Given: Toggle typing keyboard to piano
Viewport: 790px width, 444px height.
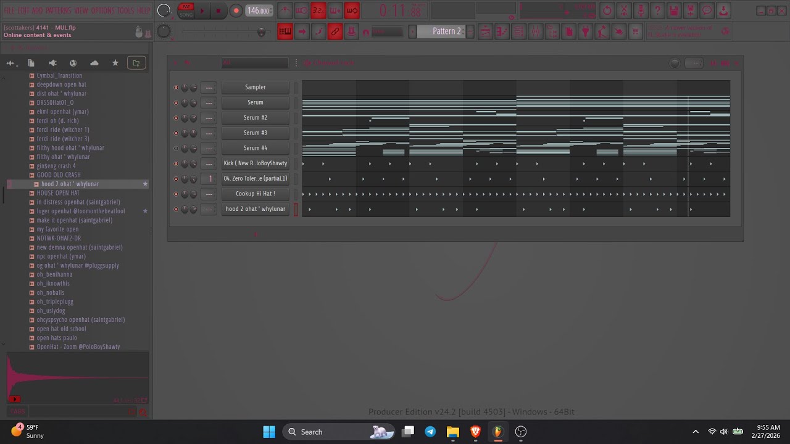Looking at the screenshot, I should pyautogui.click(x=285, y=31).
